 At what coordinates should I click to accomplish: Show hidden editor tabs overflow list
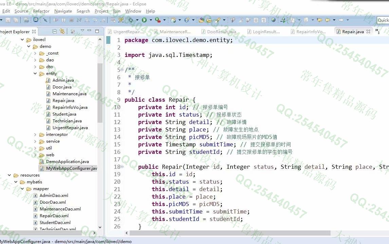point(377,31)
